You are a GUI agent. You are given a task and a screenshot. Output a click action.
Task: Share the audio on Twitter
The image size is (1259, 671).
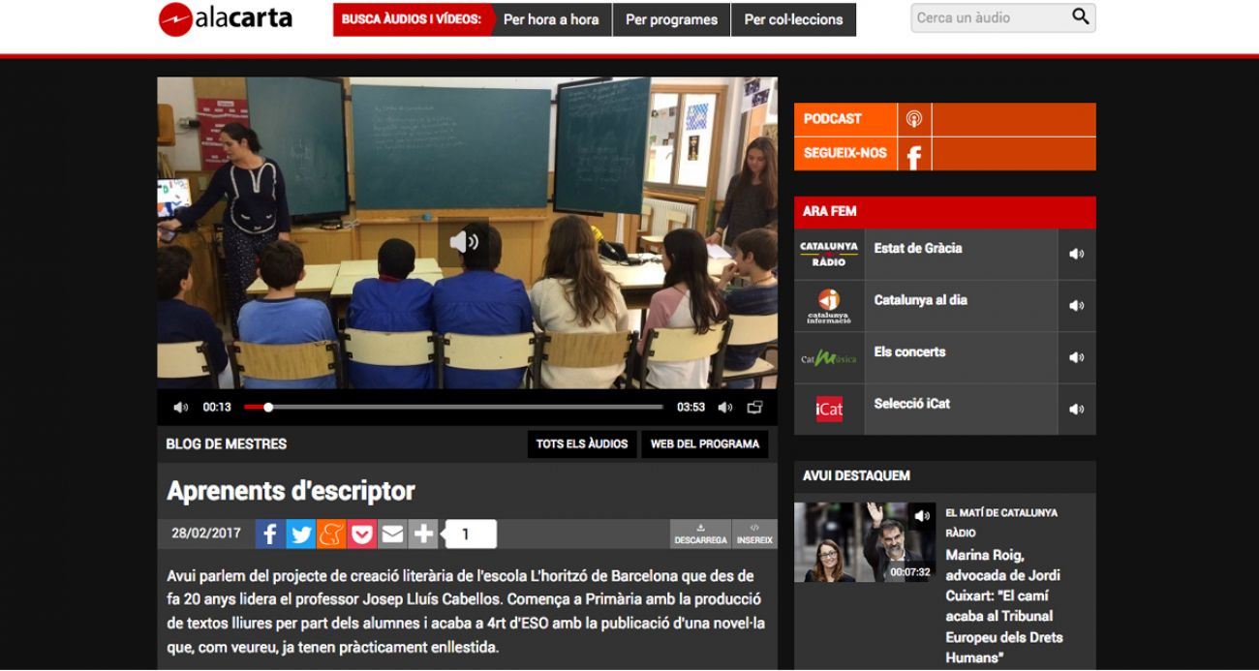point(301,534)
